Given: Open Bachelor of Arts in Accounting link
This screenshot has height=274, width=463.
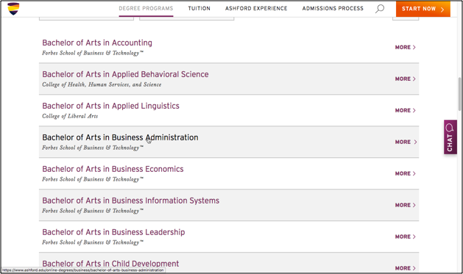Looking at the screenshot, I should 97,43.
